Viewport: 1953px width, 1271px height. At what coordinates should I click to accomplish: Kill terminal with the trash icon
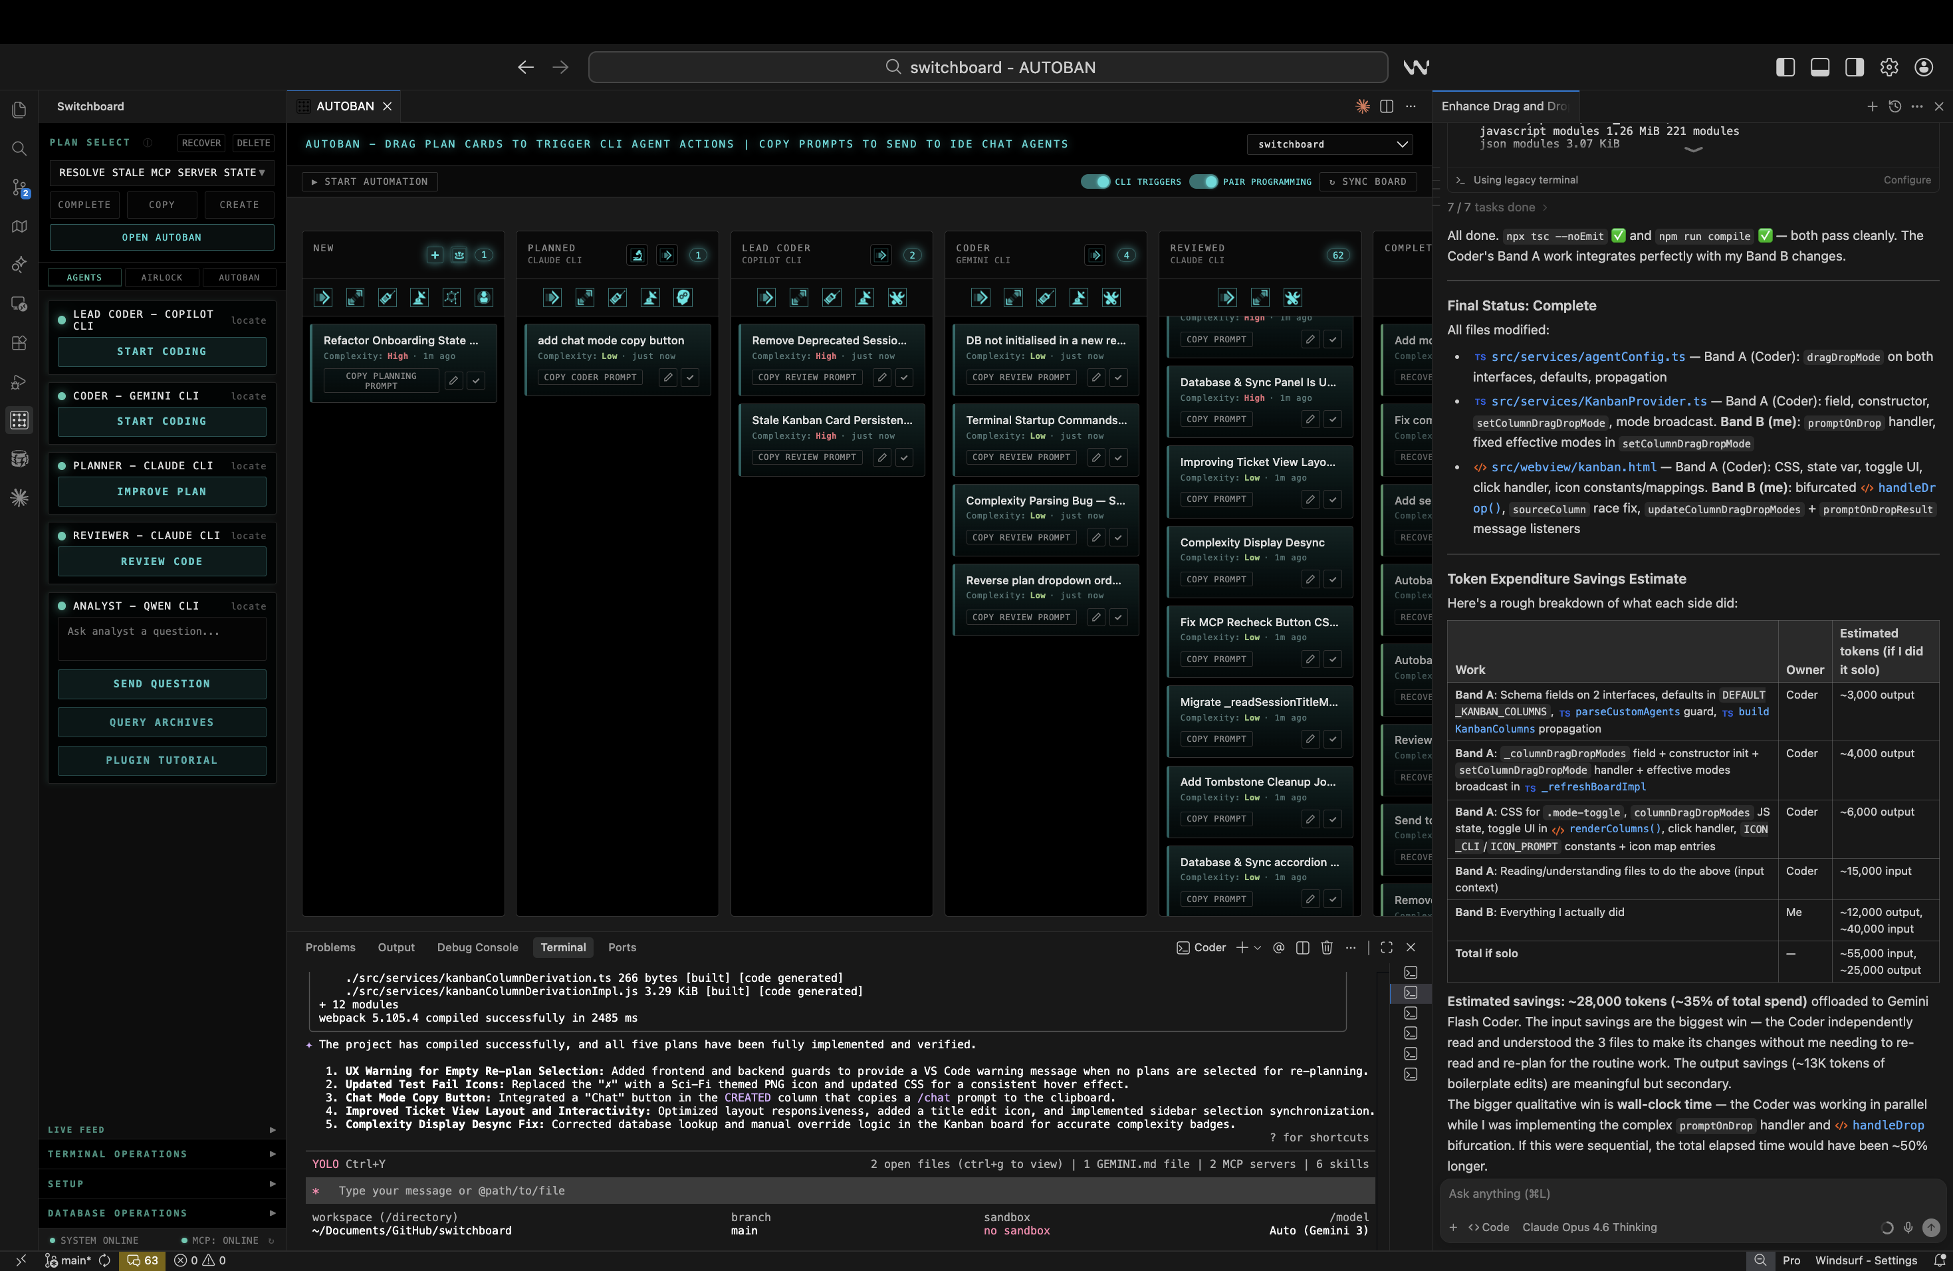pos(1326,948)
